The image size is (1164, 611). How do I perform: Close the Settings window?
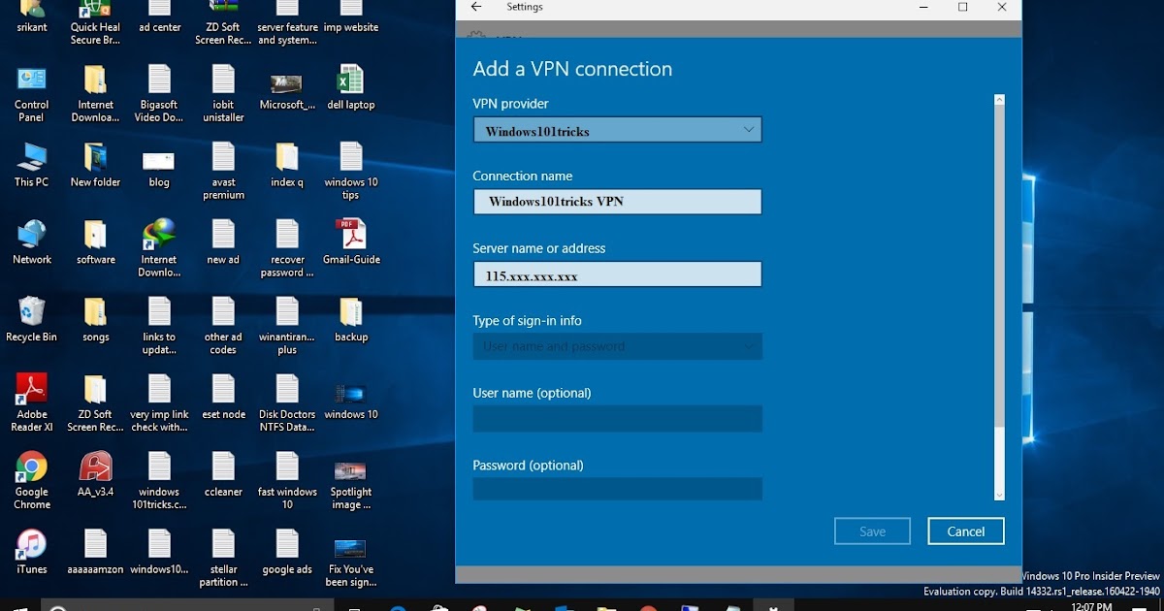[x=1002, y=7]
